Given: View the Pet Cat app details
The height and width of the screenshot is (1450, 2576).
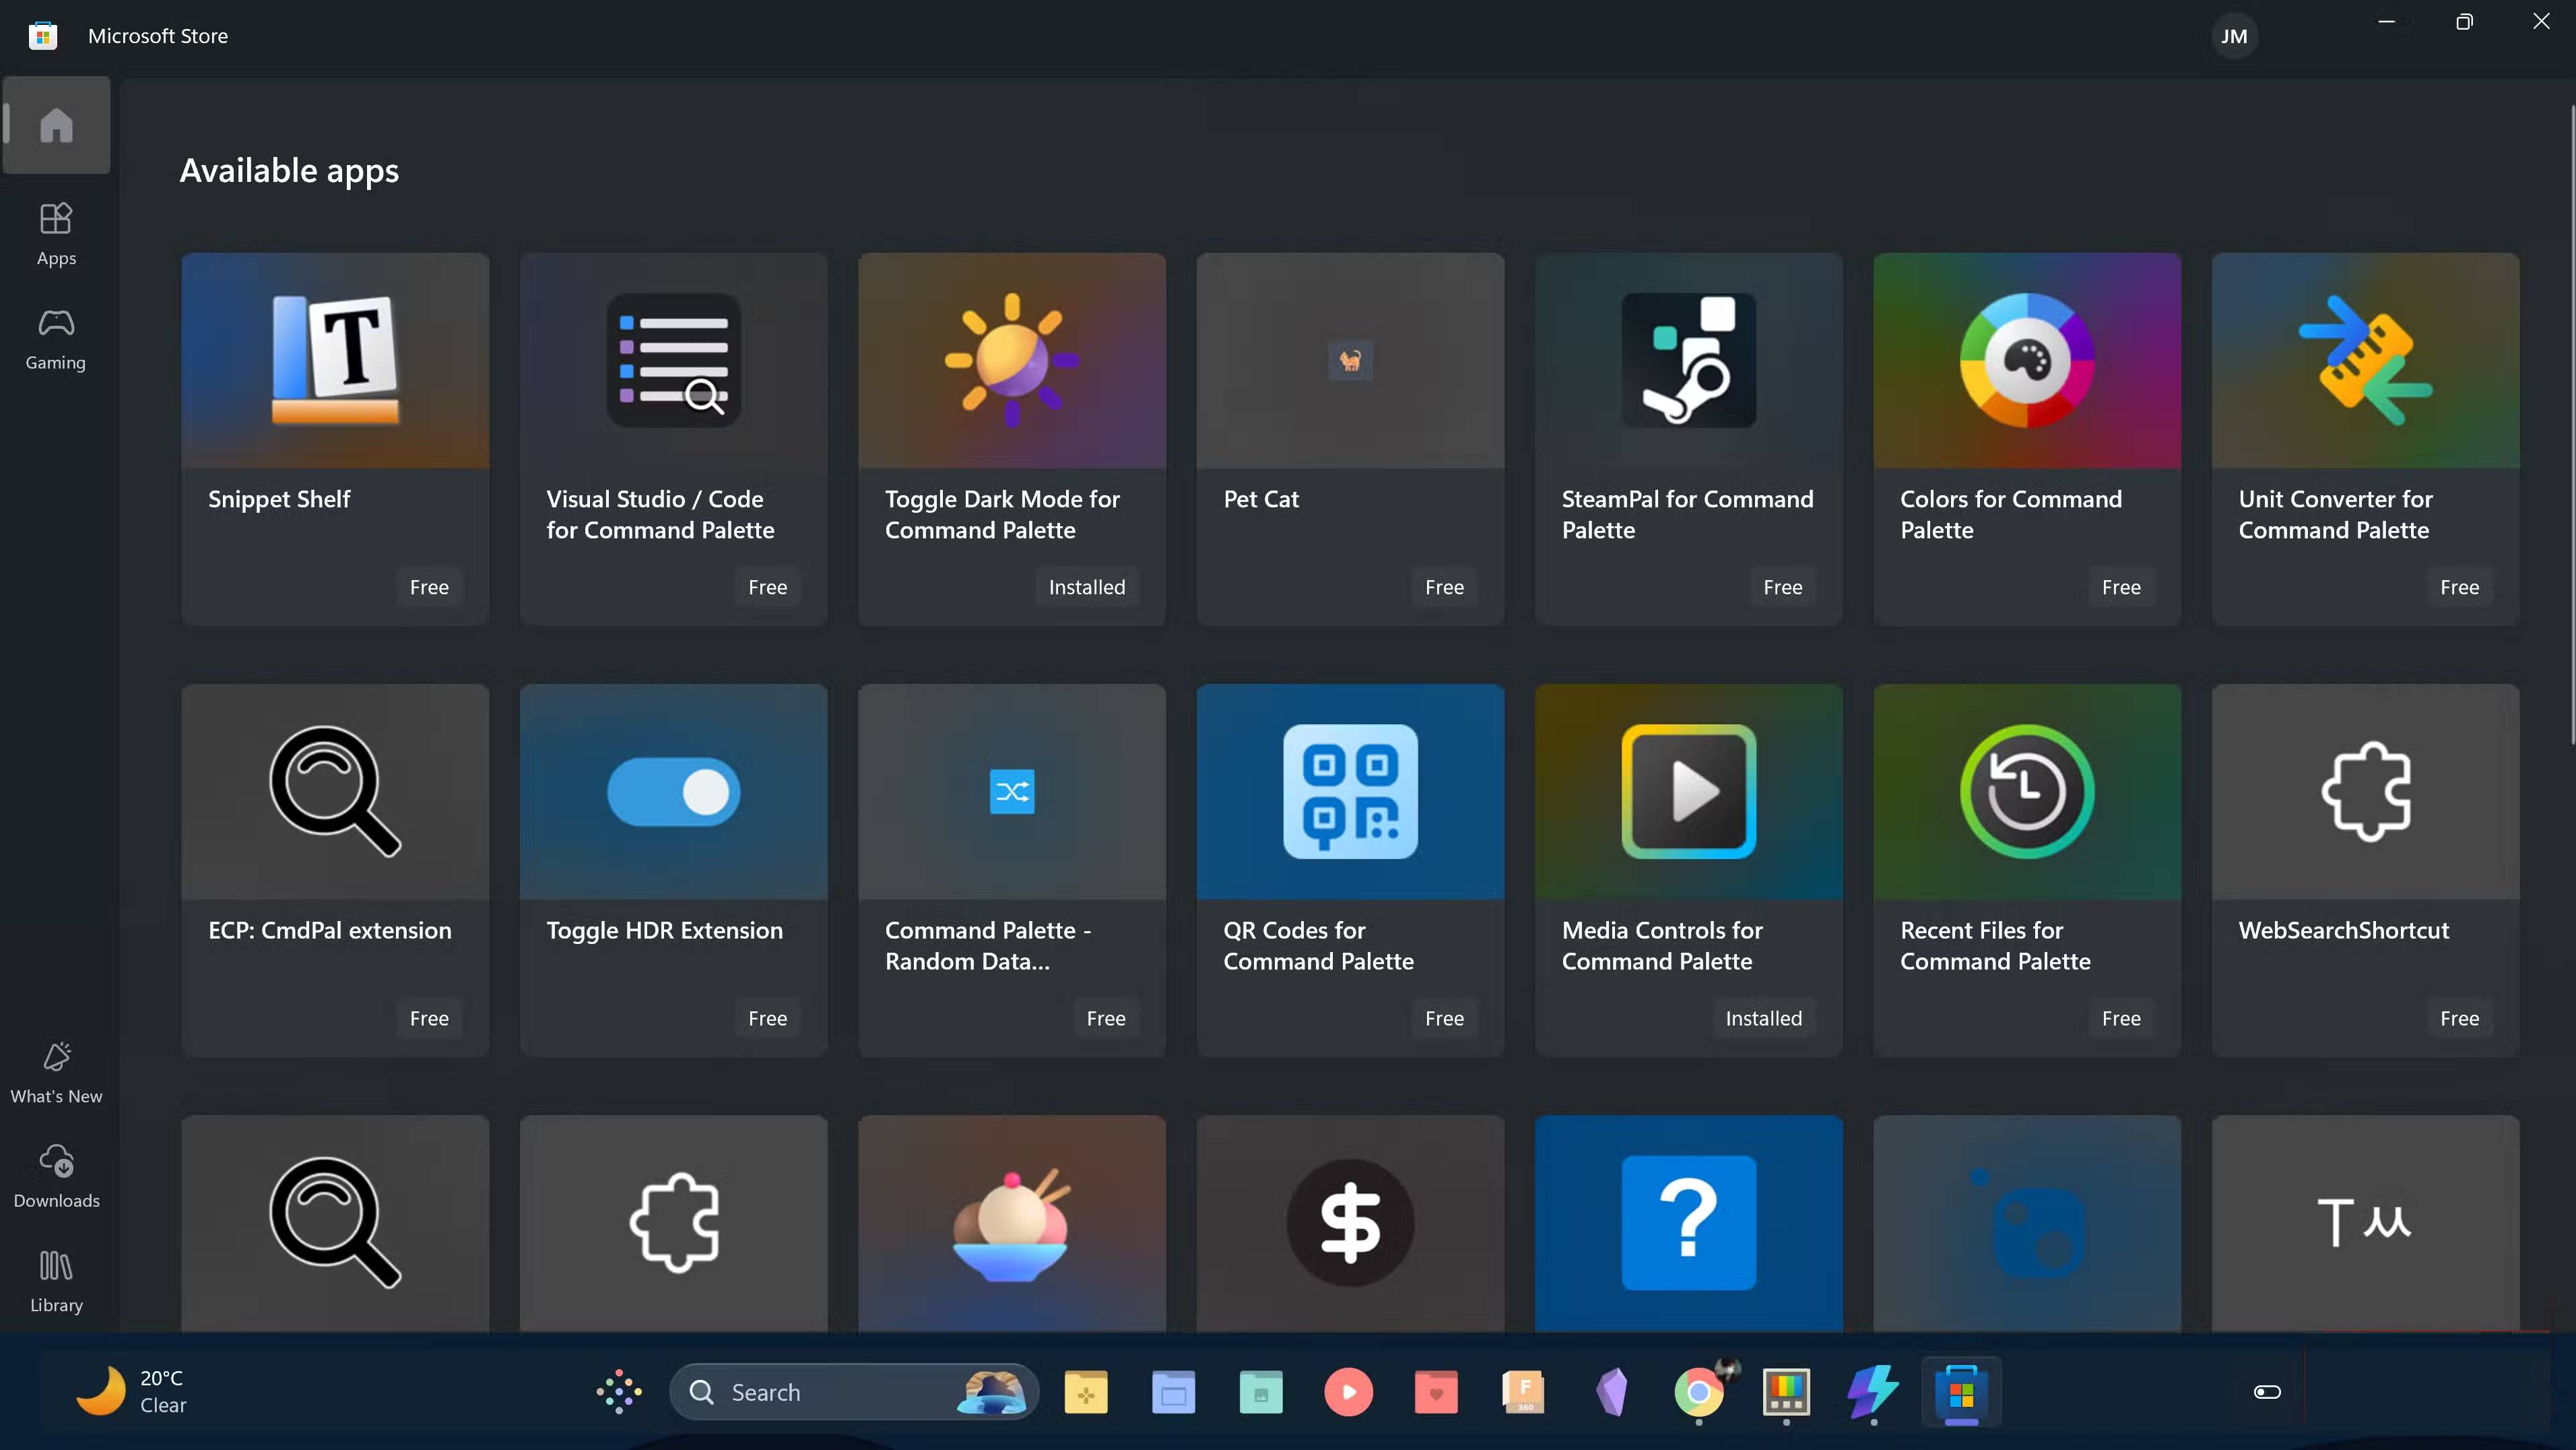Looking at the screenshot, I should (1349, 440).
